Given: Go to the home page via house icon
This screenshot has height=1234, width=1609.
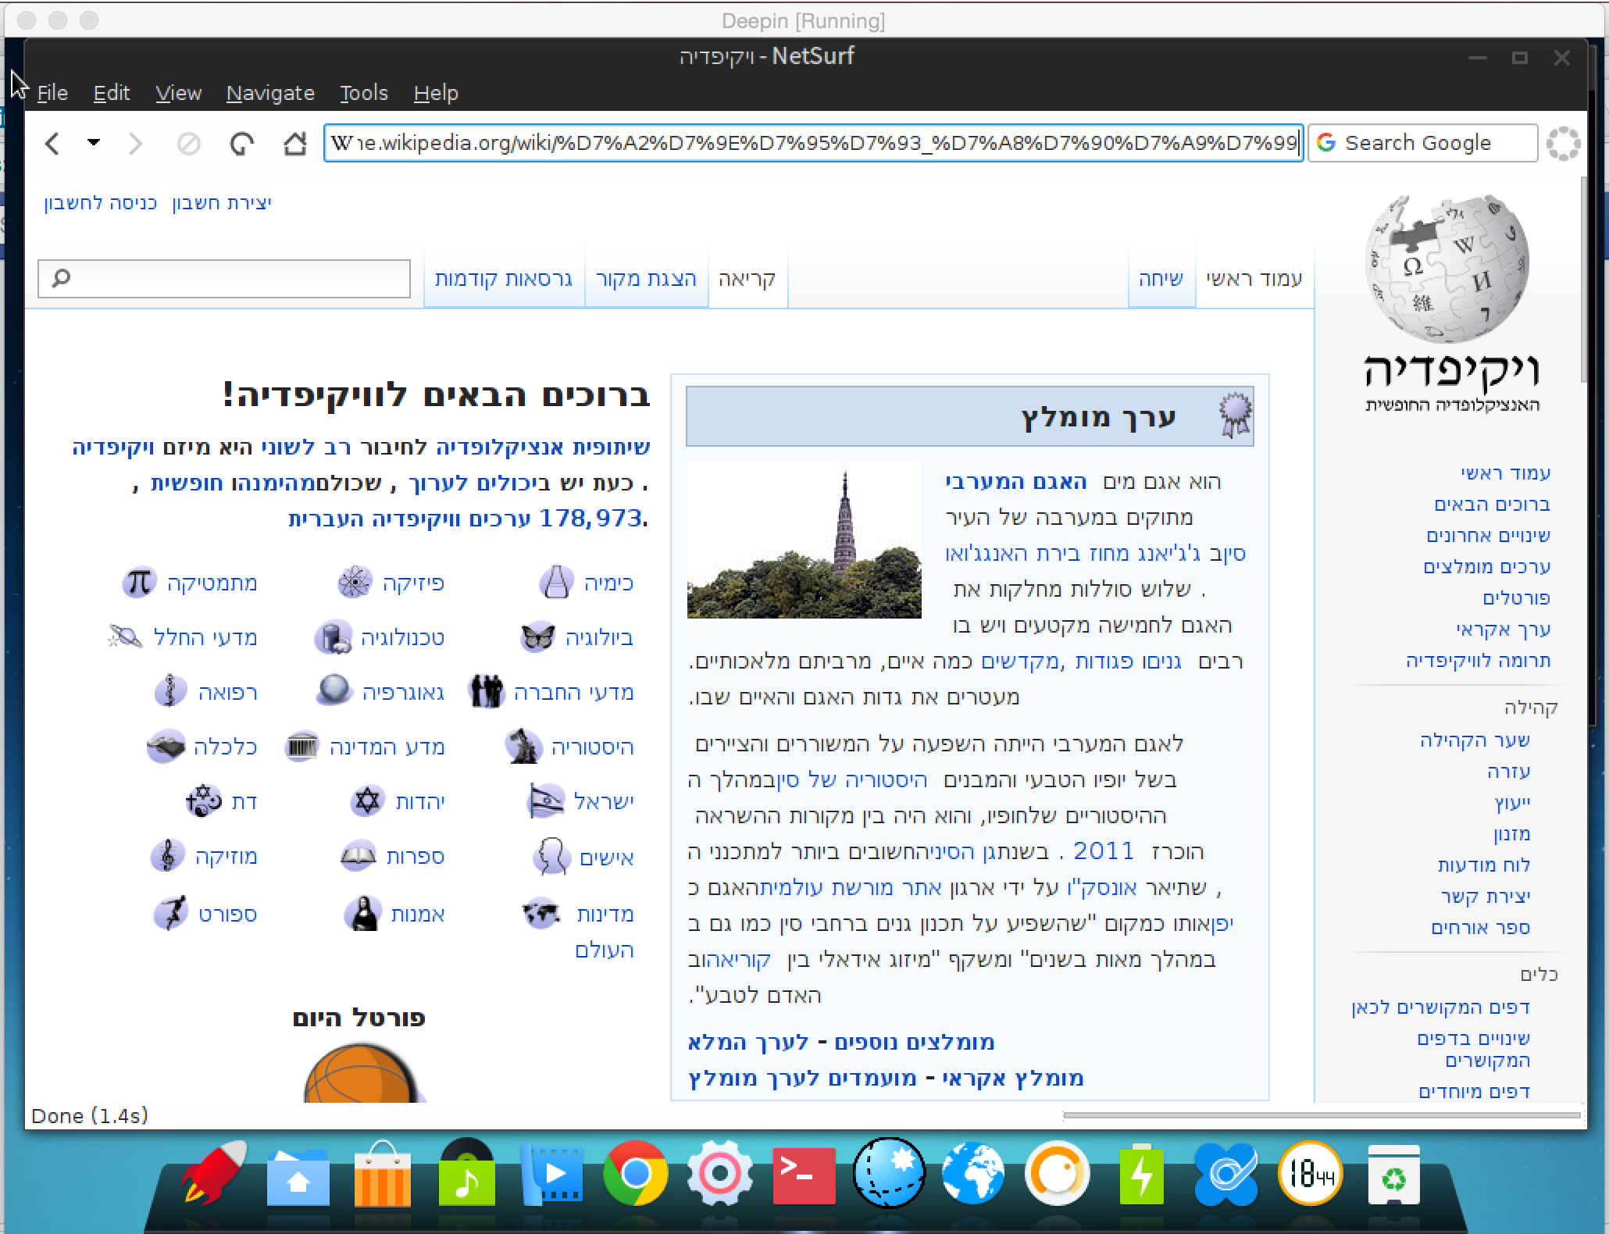Looking at the screenshot, I should (x=294, y=144).
